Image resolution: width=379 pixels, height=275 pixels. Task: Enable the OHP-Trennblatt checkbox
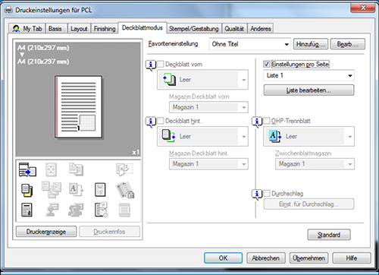point(267,121)
